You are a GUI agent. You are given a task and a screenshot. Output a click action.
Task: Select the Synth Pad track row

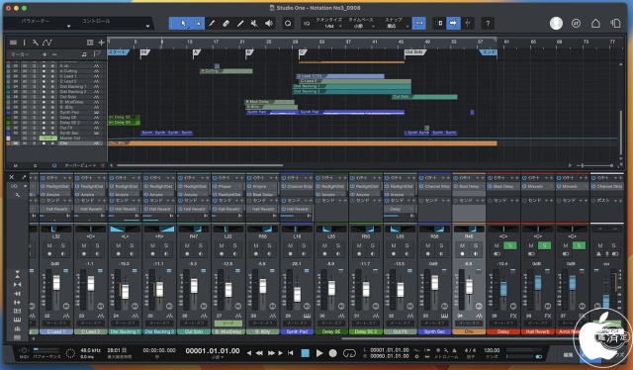[56, 113]
